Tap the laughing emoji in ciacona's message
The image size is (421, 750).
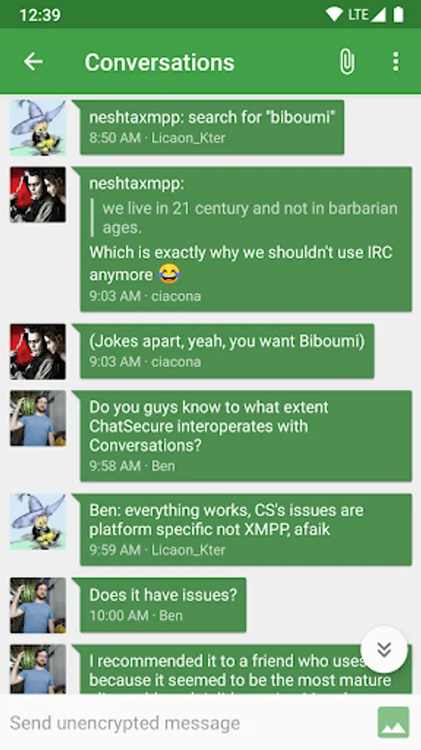click(169, 274)
